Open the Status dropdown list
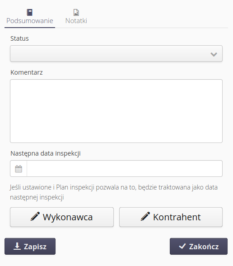The width and height of the screenshot is (233, 266). [x=116, y=53]
